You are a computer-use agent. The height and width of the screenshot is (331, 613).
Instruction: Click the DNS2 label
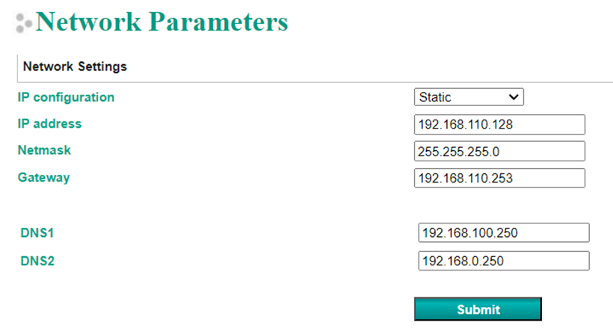(37, 261)
